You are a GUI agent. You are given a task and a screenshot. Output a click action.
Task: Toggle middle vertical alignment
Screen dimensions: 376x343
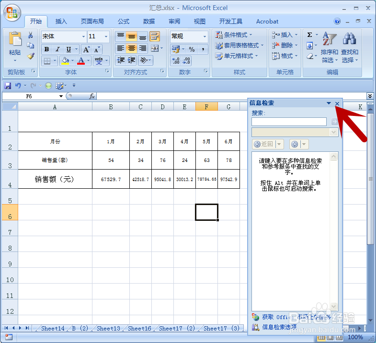[131, 36]
